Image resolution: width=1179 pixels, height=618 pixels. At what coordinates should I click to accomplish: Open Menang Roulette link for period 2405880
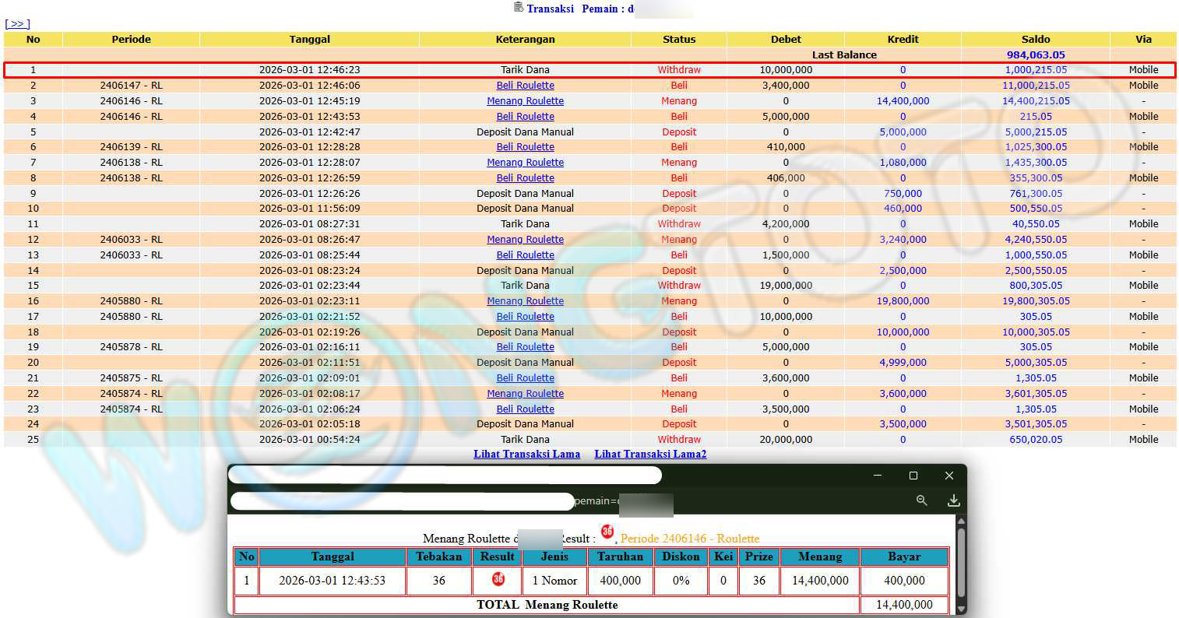(525, 301)
